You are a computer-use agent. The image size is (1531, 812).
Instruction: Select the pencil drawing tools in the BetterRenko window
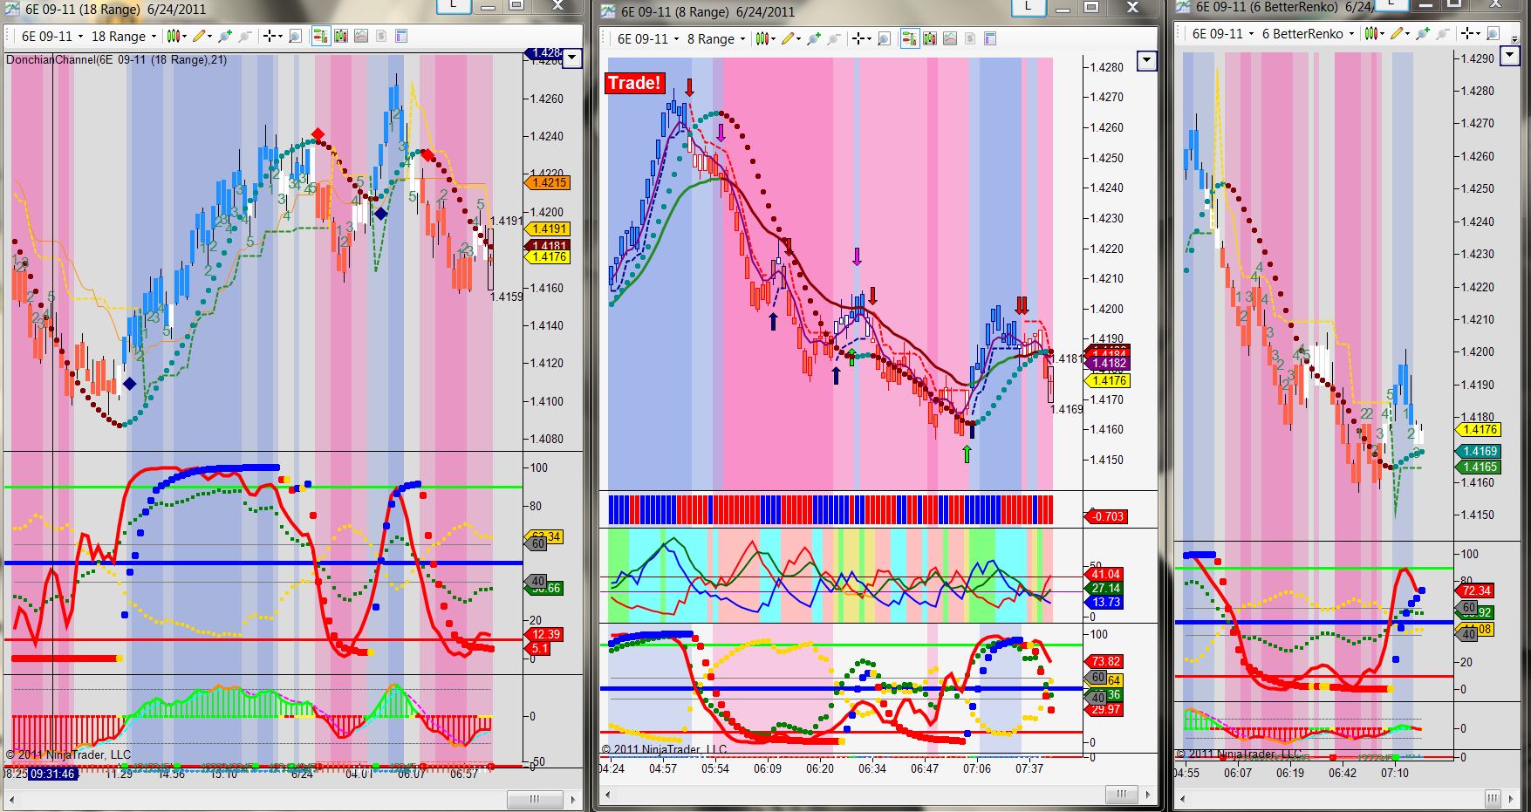[x=1399, y=34]
